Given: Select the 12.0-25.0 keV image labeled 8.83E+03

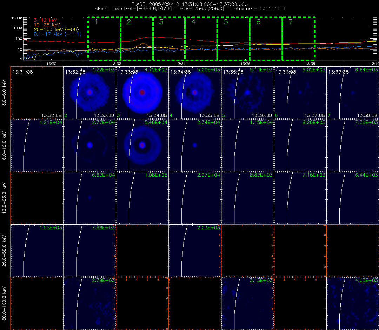Looking at the screenshot, I should pyautogui.click(x=247, y=198).
